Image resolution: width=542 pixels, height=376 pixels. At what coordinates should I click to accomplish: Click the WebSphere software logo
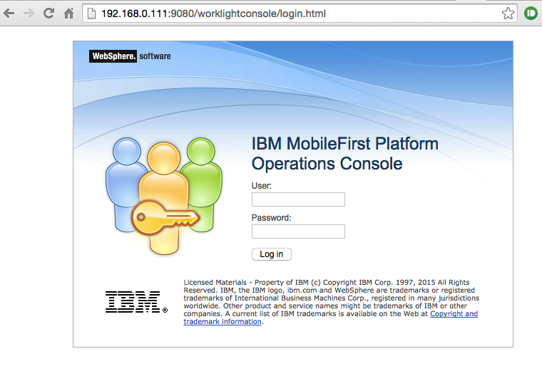click(x=130, y=56)
